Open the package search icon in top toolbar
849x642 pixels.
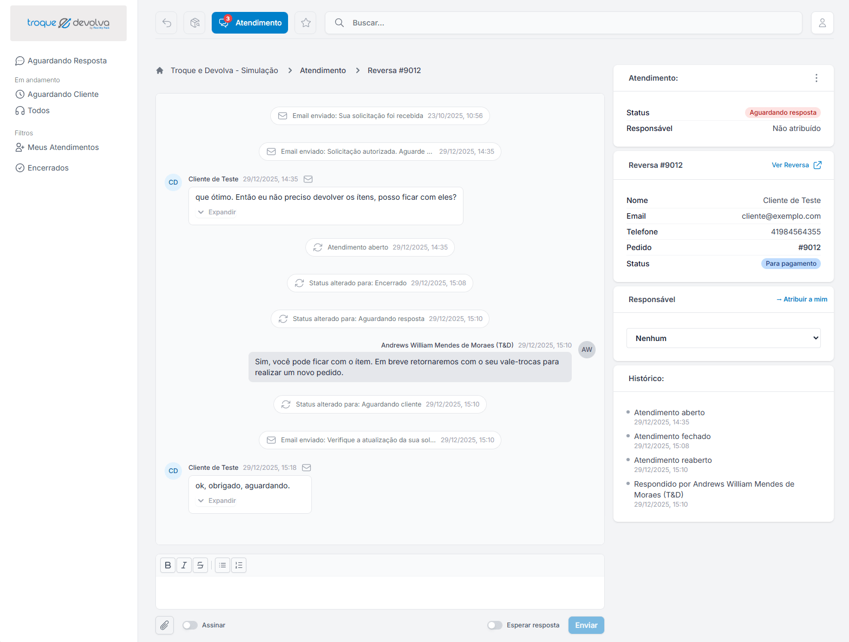point(194,23)
